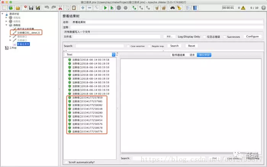Click the Close test plan icon

25,8
